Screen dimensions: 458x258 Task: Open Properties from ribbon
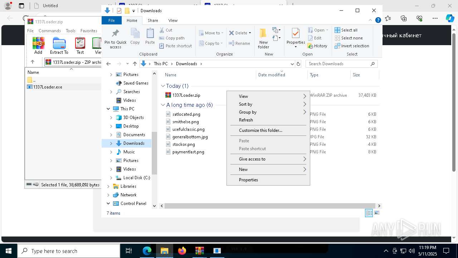pyautogui.click(x=296, y=38)
